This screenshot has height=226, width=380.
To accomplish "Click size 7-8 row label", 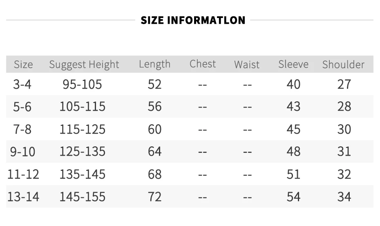I will click(x=22, y=129).
